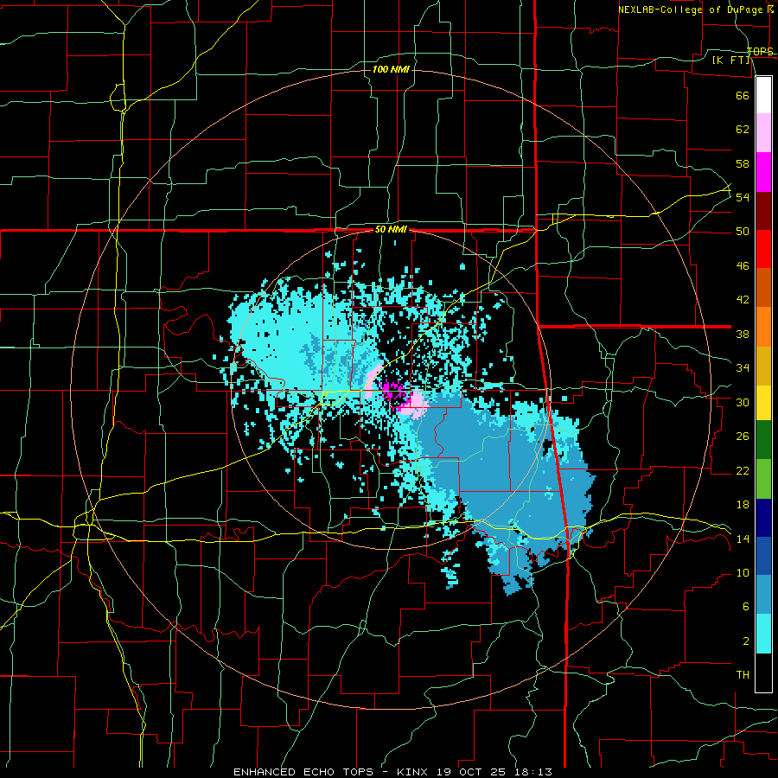Click the magenta 58 kft legend swatch
This screenshot has height=778, width=778.
[763, 172]
